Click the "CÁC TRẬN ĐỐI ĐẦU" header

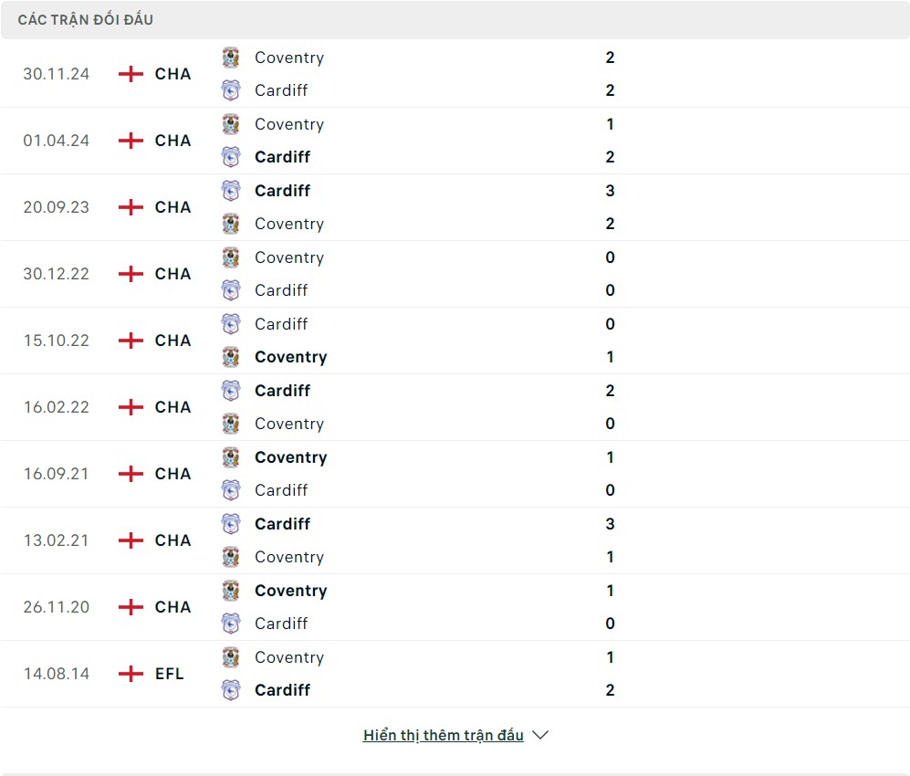pos(86,19)
